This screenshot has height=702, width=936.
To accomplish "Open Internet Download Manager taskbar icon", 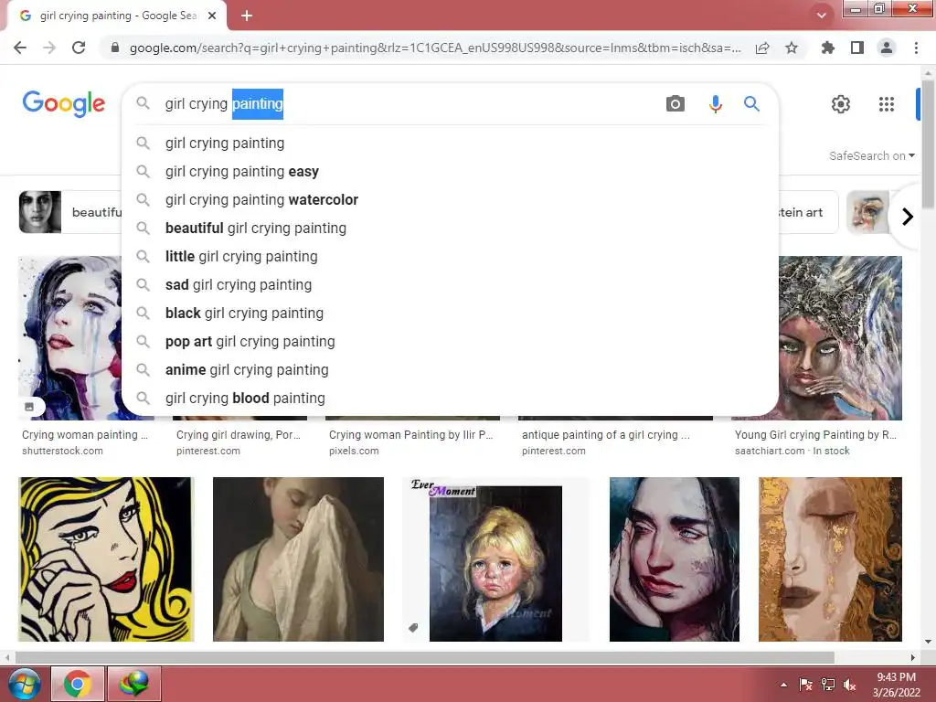I will [133, 684].
